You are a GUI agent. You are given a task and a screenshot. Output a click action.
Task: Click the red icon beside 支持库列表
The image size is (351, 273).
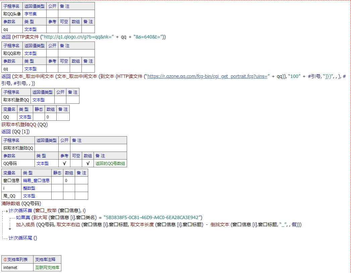(5, 260)
